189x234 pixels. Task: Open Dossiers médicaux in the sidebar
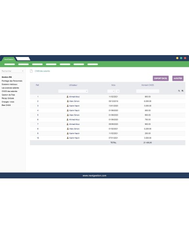[x=10, y=85]
